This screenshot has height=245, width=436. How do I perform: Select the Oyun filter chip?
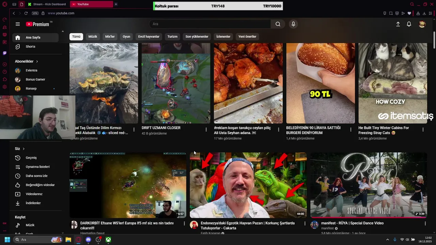coord(126,36)
